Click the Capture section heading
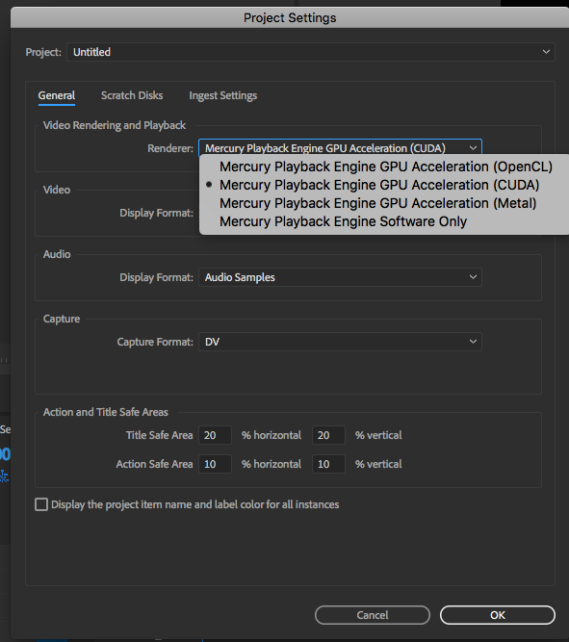Viewport: 569px width, 642px height. [x=62, y=319]
